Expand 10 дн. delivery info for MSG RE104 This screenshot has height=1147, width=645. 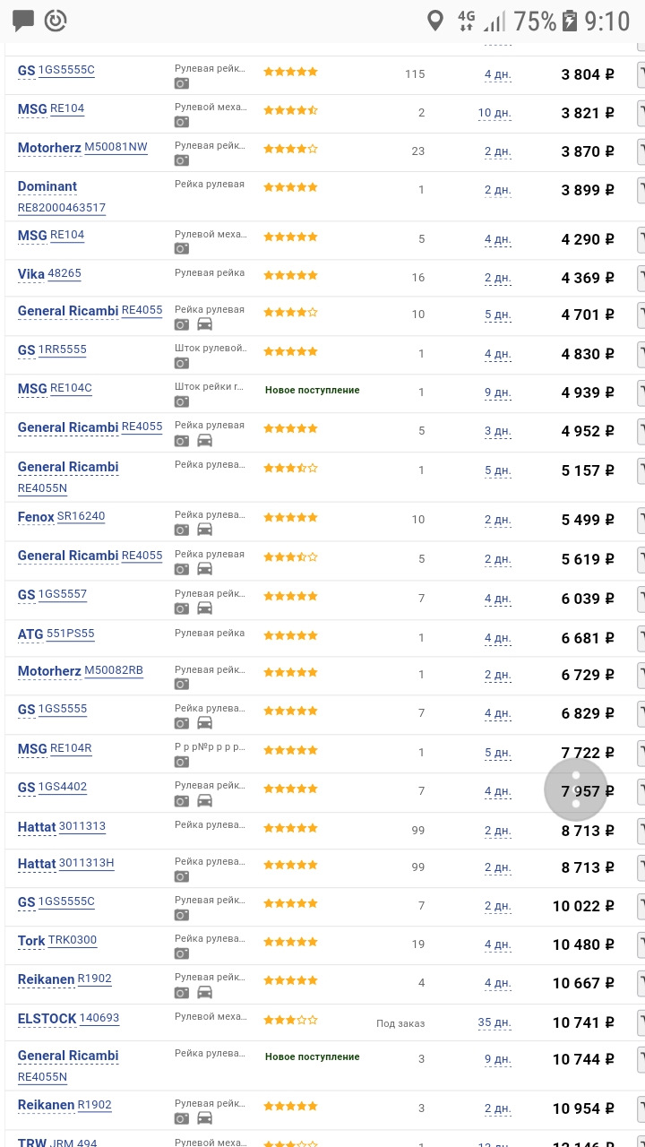[494, 113]
